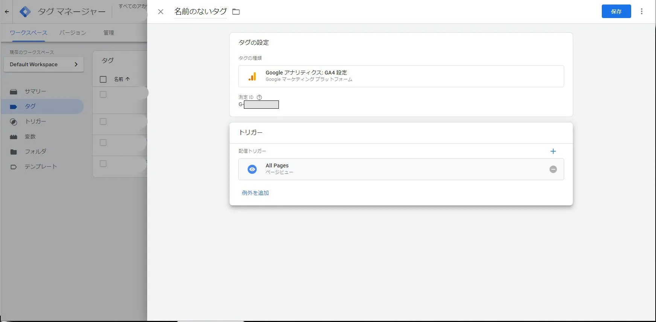Viewport: 656px width, 322px height.
Task: Open サマリー in the sidebar
Action: click(42, 91)
